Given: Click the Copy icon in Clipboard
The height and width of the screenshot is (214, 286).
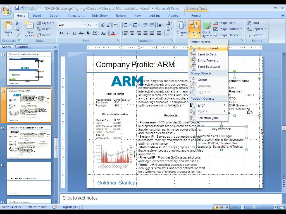Looking at the screenshot, I should tap(17, 29).
